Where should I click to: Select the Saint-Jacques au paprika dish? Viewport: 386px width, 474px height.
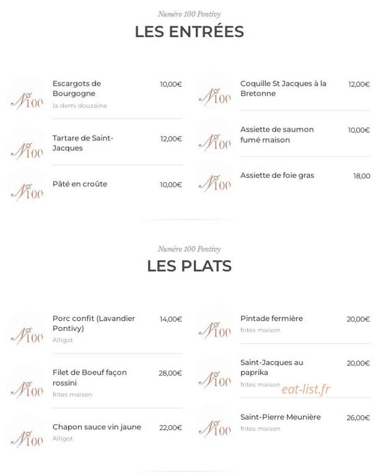(x=272, y=367)
